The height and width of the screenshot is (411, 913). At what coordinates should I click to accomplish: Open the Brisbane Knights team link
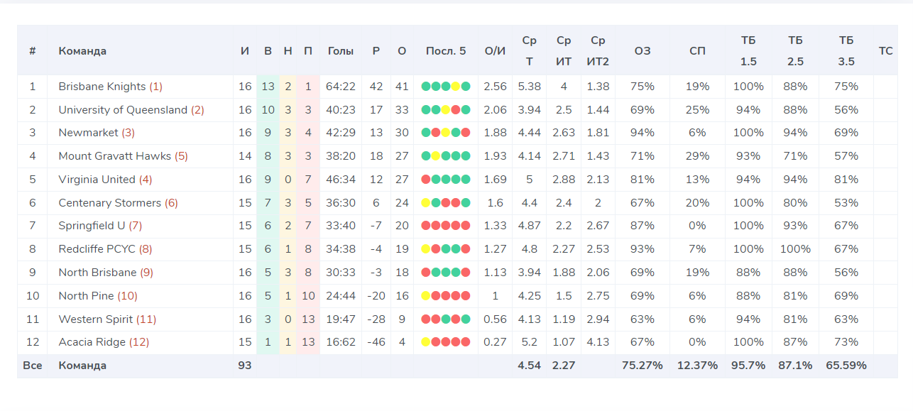coord(102,87)
